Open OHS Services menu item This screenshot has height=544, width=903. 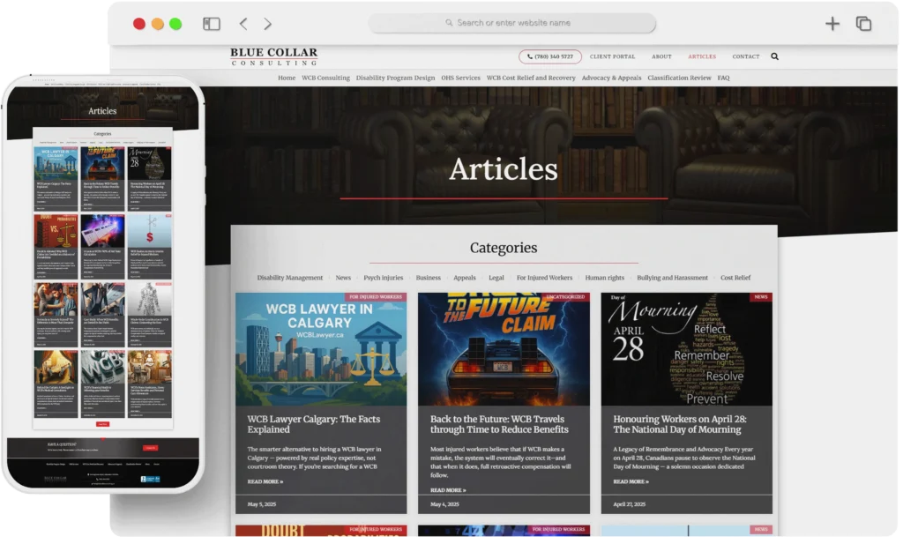pyautogui.click(x=460, y=78)
